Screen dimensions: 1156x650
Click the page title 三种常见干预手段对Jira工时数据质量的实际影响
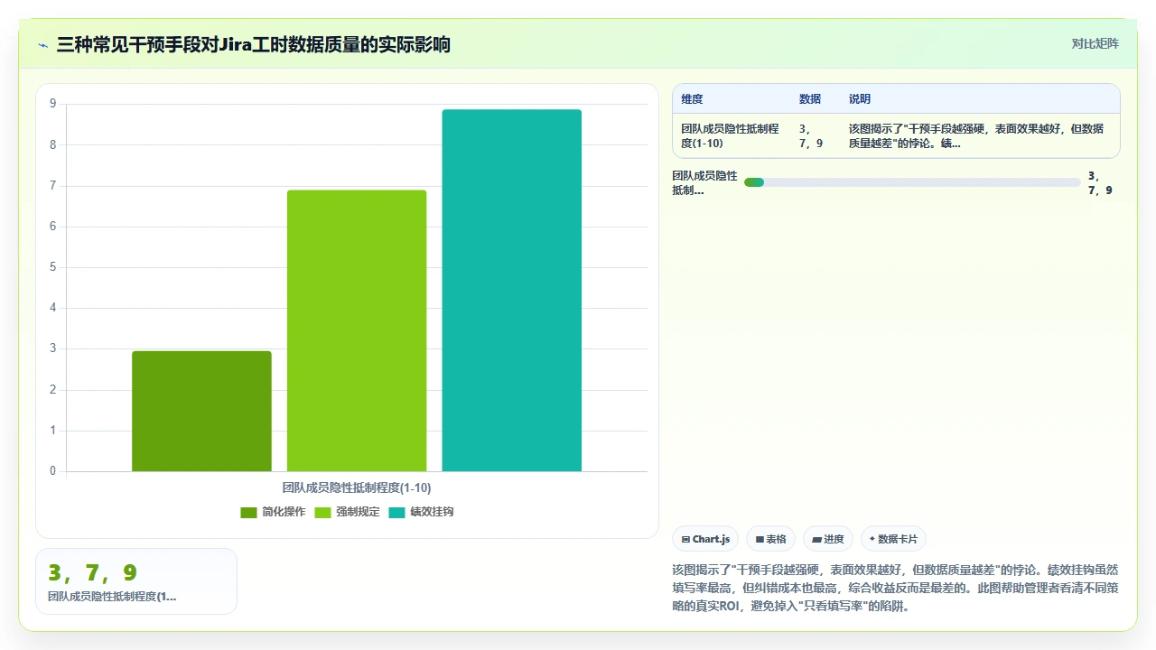pos(254,44)
